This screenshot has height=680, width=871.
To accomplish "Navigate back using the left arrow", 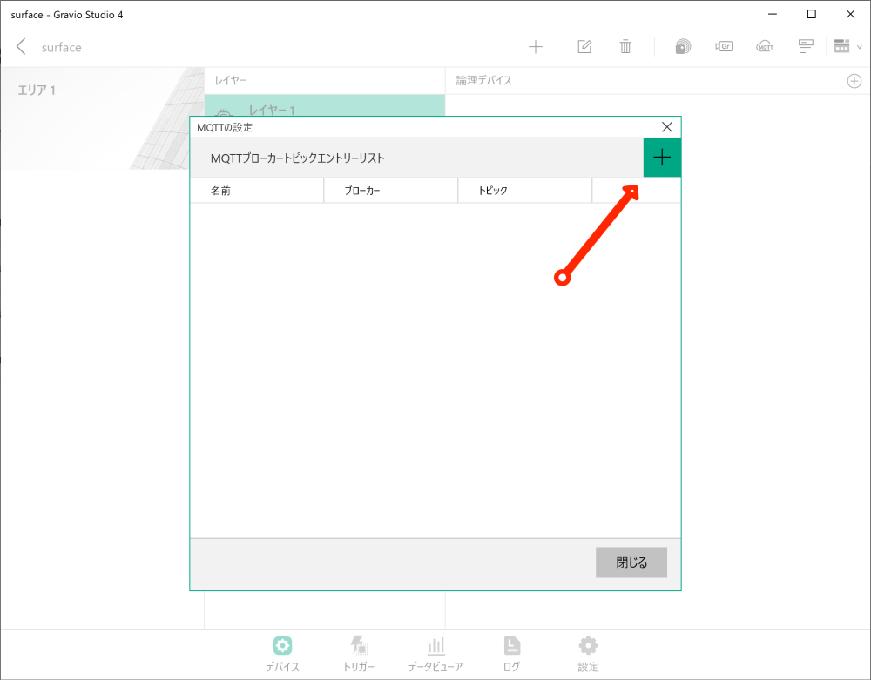I will point(21,46).
